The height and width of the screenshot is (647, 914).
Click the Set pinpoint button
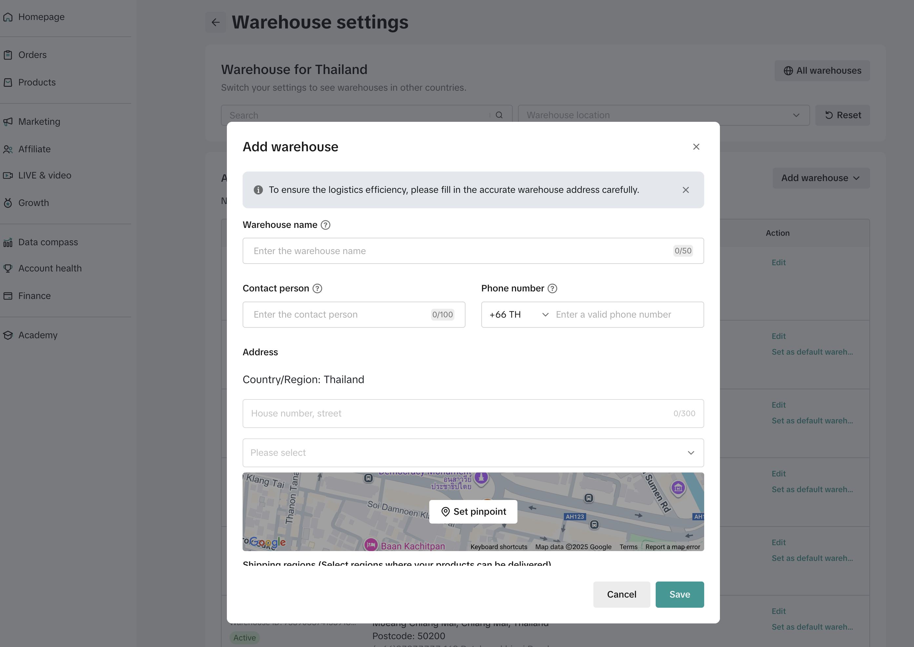(473, 511)
